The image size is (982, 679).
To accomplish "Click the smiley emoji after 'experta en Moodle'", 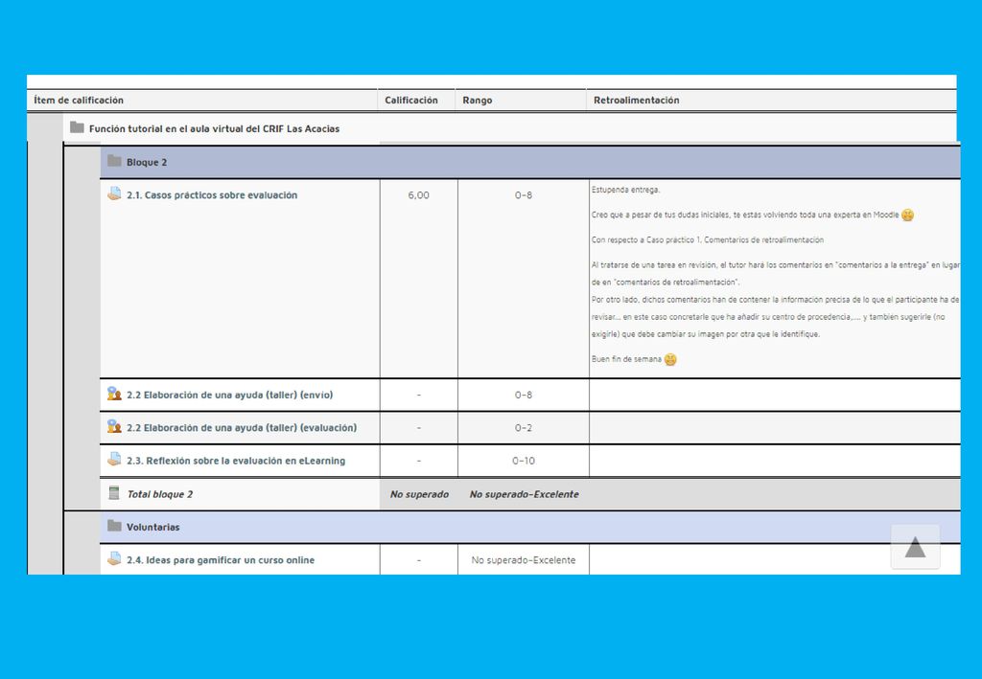I will 907,215.
